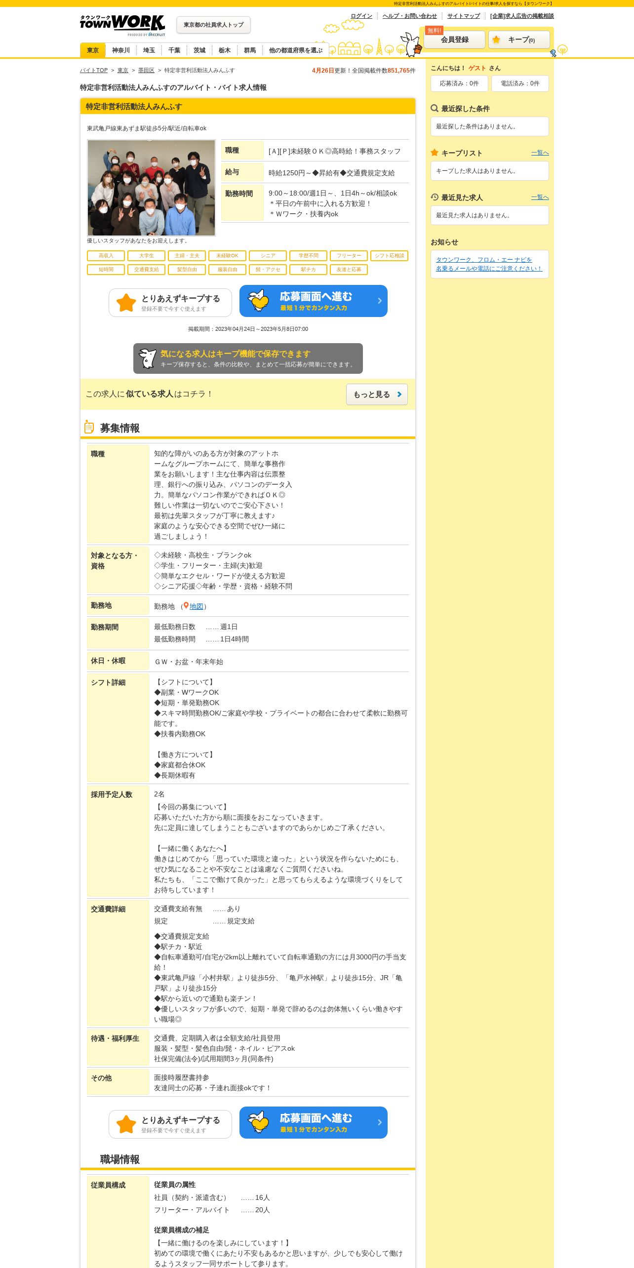Select the 栃木 tab
The width and height of the screenshot is (634, 1268).
tap(225, 50)
